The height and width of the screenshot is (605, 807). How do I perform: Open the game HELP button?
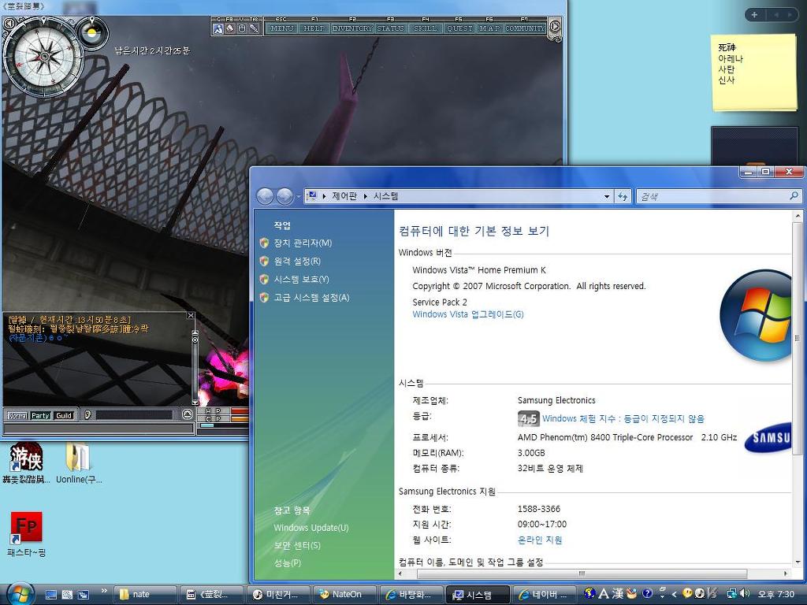pos(314,28)
